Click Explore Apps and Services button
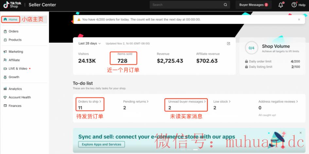 tap(101, 144)
